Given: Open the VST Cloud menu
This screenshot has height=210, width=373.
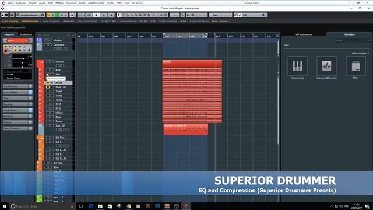Looking at the screenshot, I should click(137, 3).
